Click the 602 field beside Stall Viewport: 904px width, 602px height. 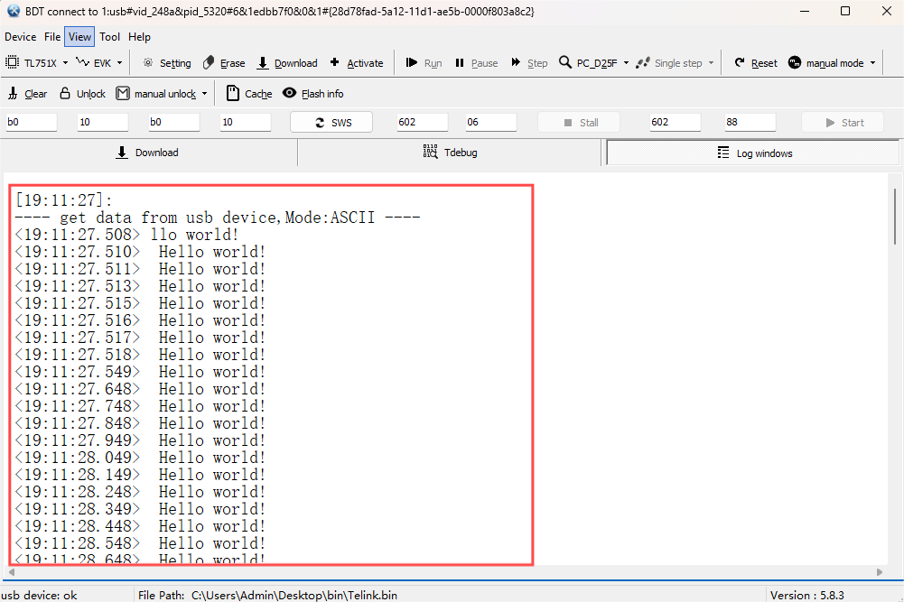[x=676, y=122]
